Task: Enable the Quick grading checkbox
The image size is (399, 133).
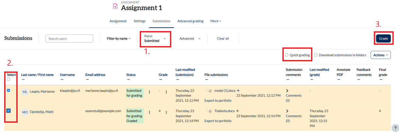Action: (x=287, y=55)
